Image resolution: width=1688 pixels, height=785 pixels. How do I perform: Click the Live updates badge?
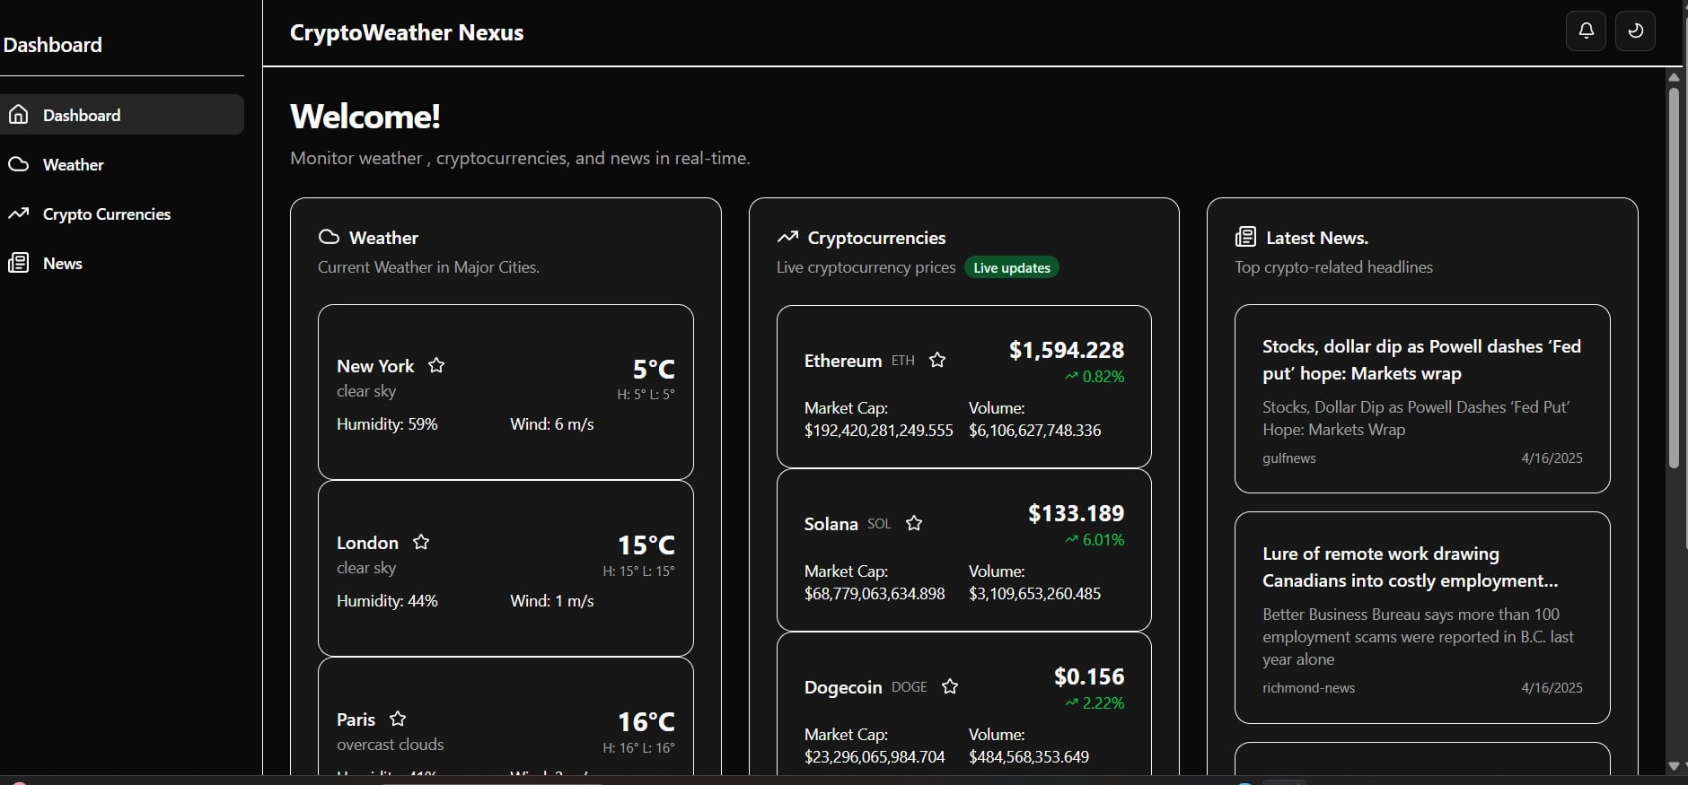1011,267
